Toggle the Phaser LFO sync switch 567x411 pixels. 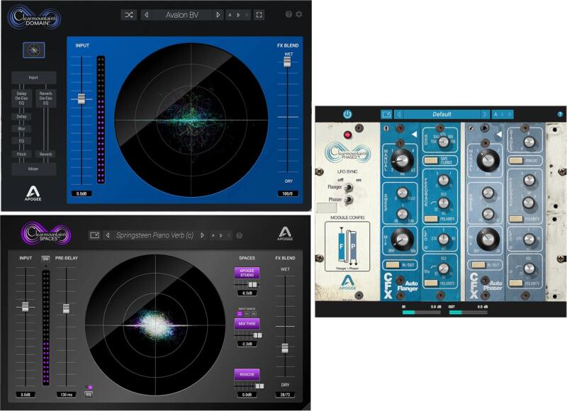350,200
